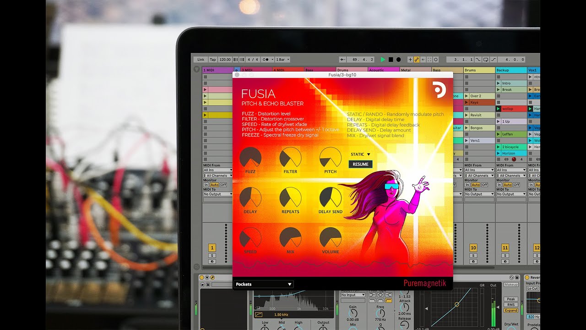The image size is (586, 330).
Task: Click the Expand button in compressor
Action: (511, 310)
